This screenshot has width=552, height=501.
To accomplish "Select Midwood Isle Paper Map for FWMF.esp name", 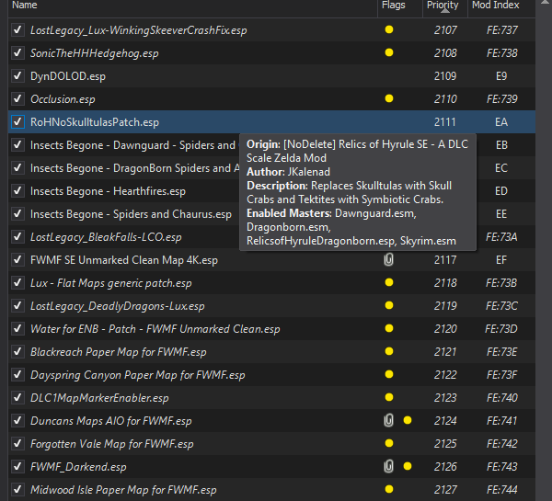I will (x=123, y=490).
